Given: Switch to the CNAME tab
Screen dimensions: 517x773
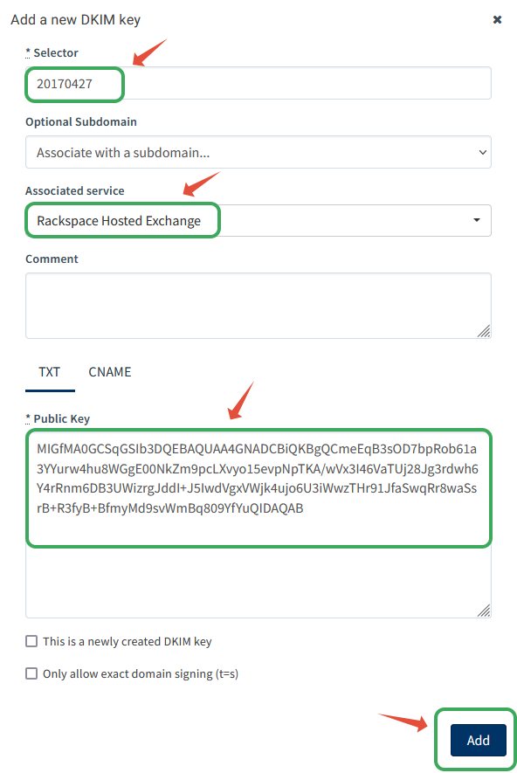Looking at the screenshot, I should click(109, 372).
